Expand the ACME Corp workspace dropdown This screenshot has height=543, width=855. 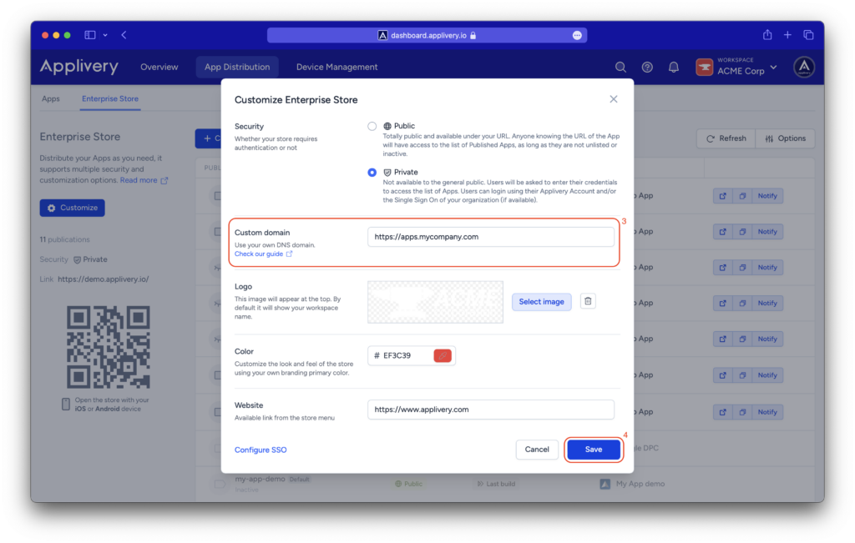tap(736, 67)
